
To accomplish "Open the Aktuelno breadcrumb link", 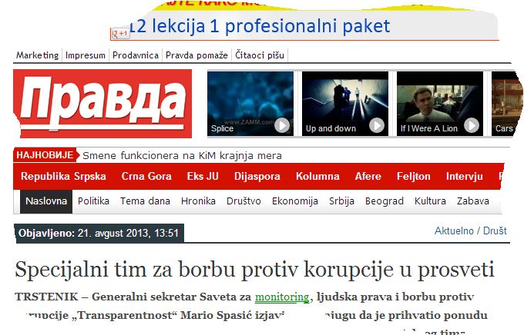I will point(454,231).
